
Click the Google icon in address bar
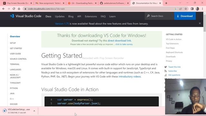coord(175,9)
